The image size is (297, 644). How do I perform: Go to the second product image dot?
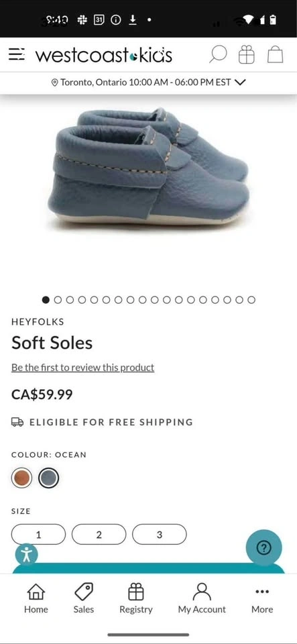(58, 300)
